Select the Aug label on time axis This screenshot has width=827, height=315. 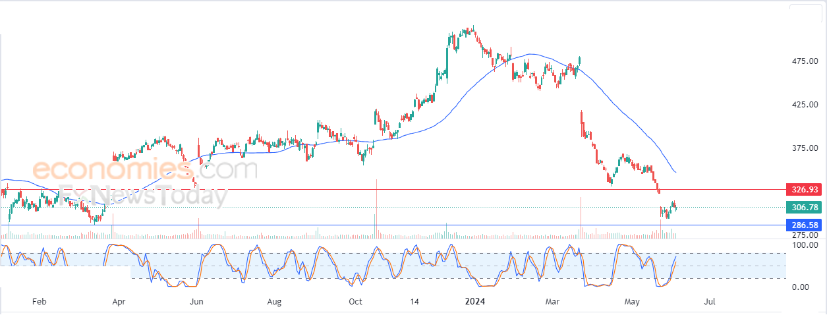coord(275,302)
